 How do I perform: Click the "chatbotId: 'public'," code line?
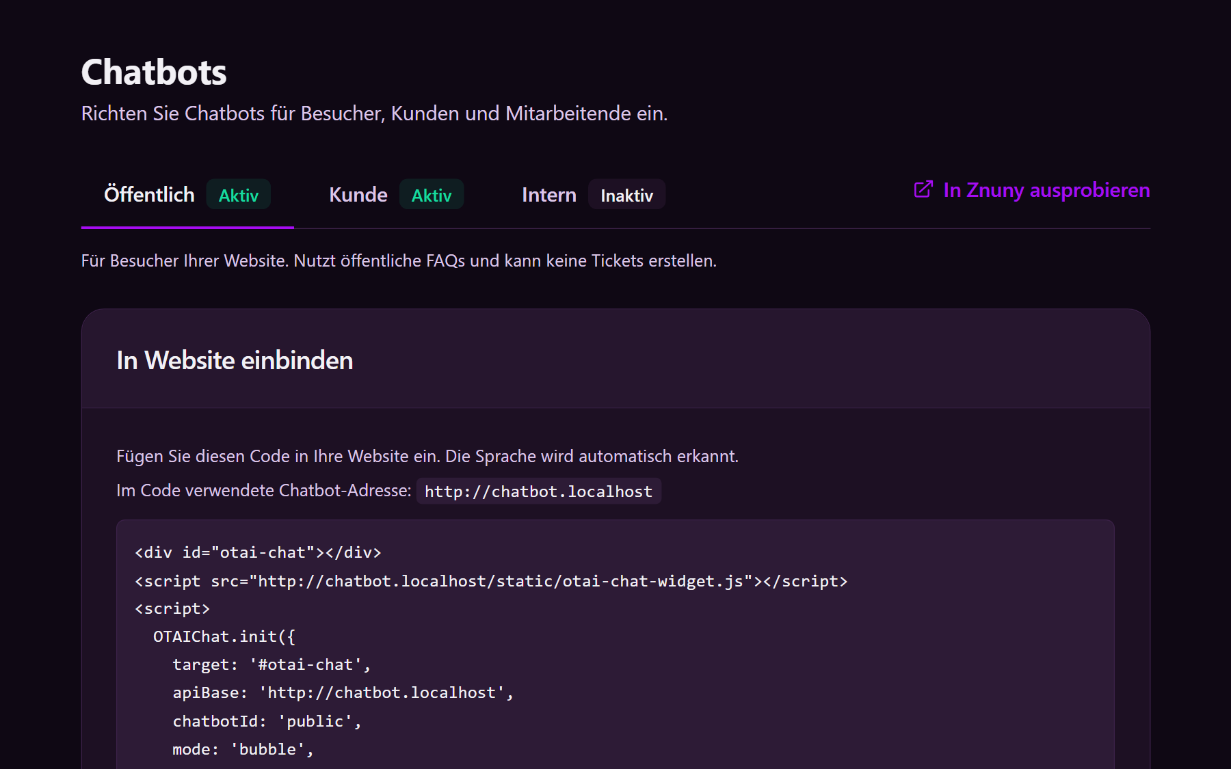[x=267, y=721]
